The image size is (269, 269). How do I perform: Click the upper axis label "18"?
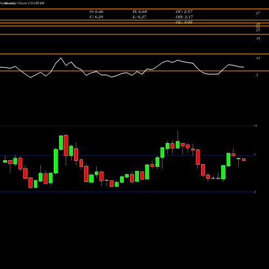258,39
